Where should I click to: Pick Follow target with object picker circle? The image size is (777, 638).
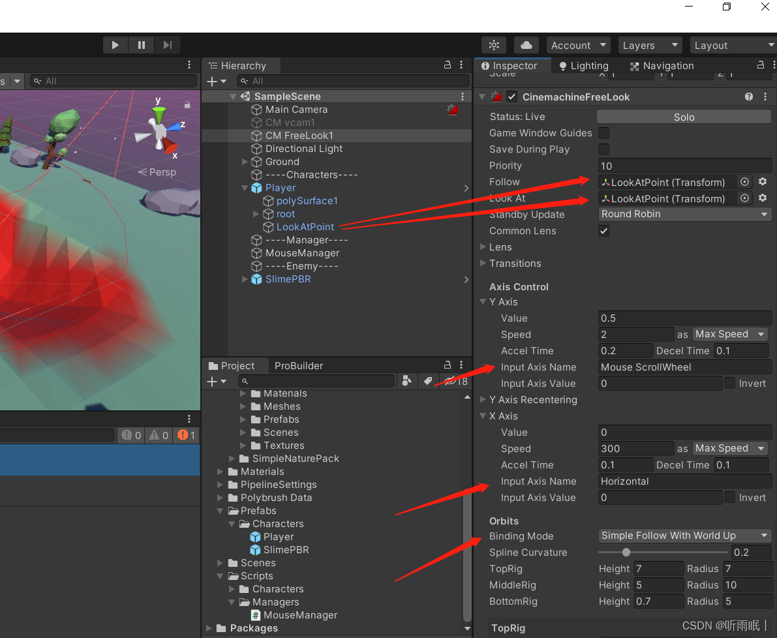[x=744, y=182]
